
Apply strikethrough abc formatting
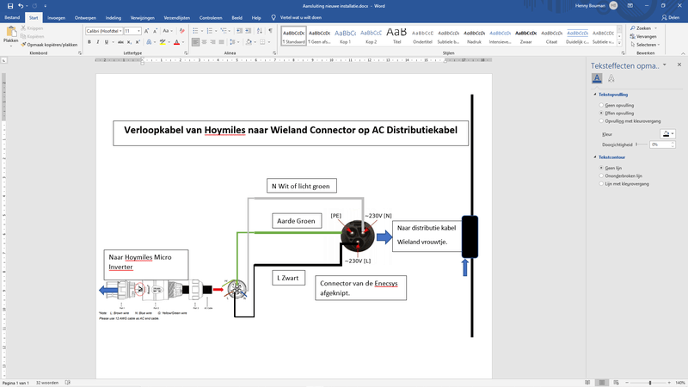click(x=120, y=42)
